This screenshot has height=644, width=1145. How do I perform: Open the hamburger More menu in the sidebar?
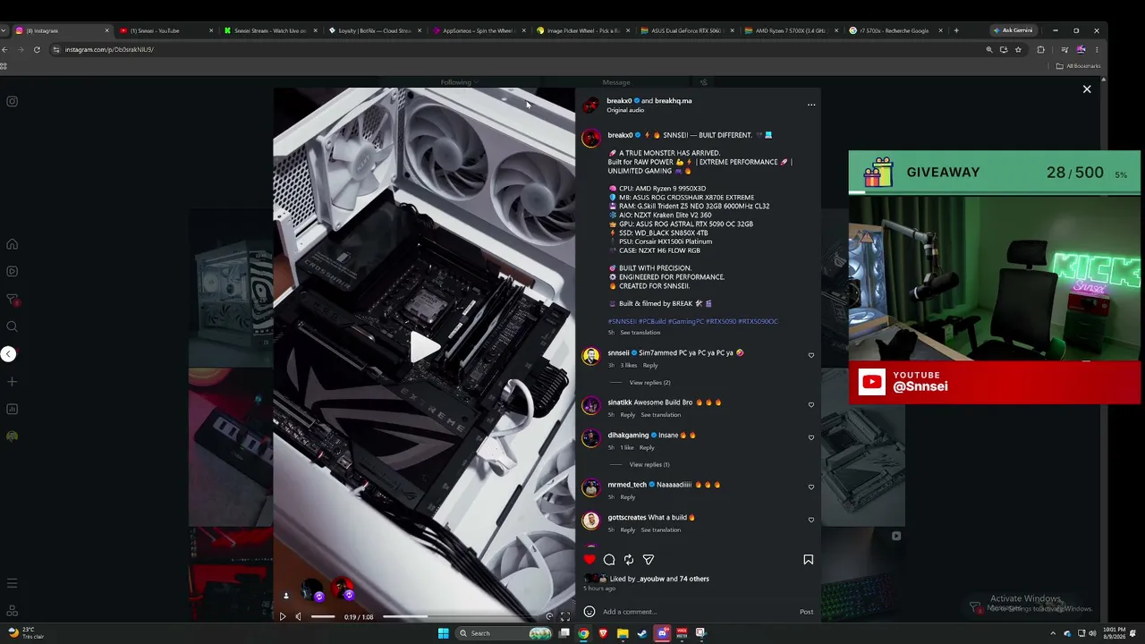(x=13, y=584)
